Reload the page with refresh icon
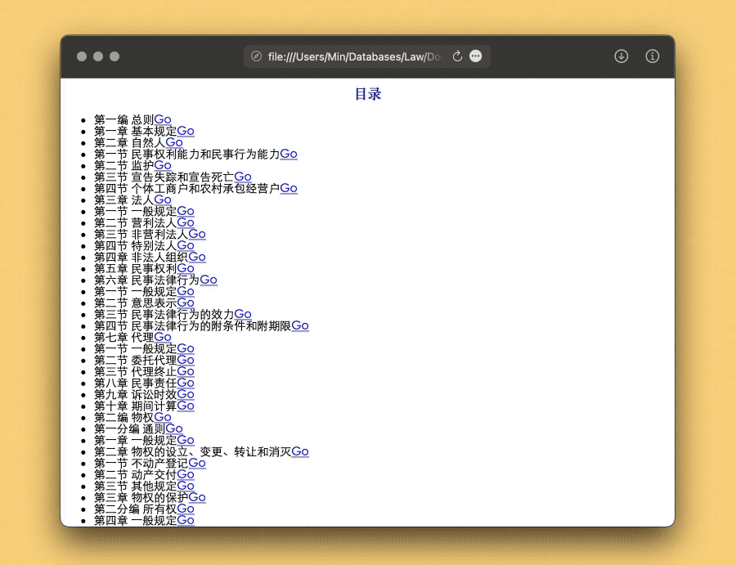736x565 pixels. (x=457, y=56)
